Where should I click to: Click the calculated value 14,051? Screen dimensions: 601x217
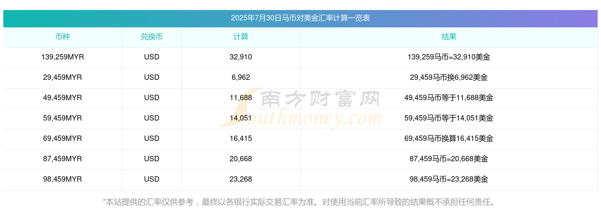pyautogui.click(x=241, y=118)
